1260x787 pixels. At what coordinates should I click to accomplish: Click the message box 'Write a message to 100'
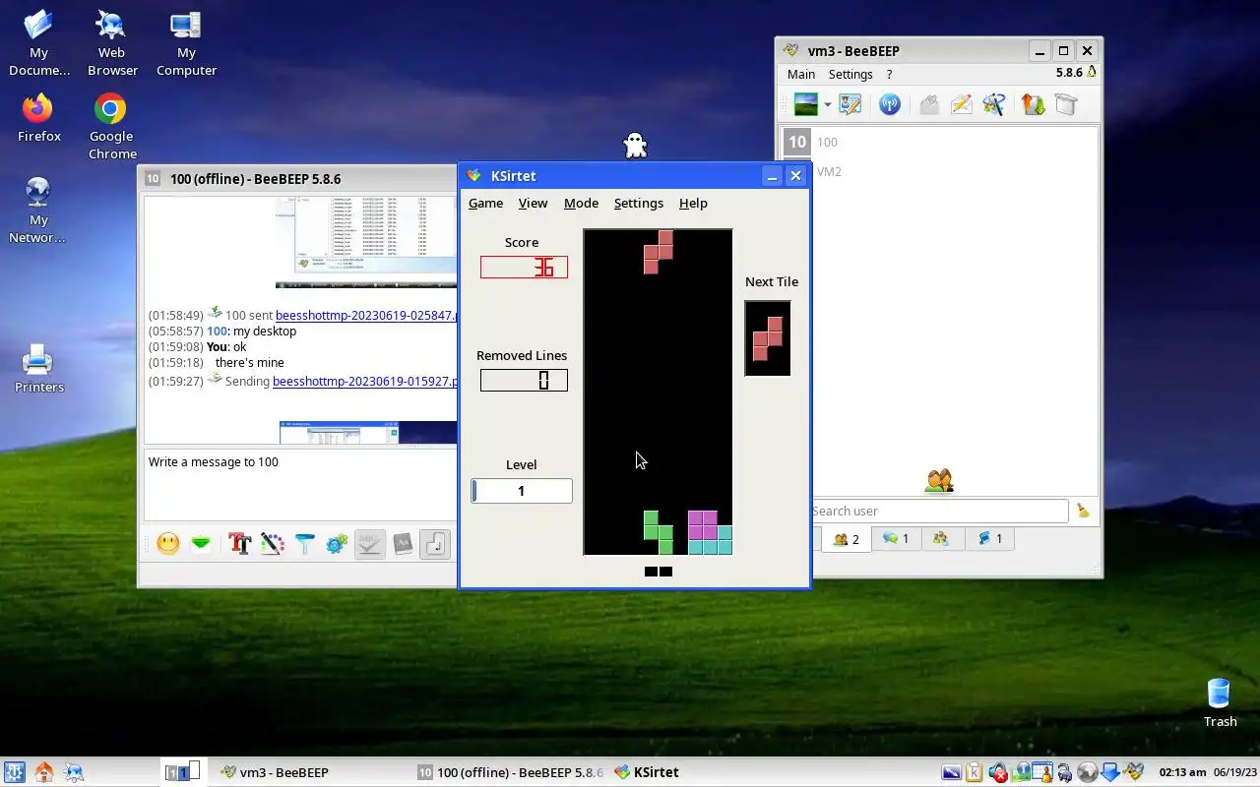pyautogui.click(x=301, y=485)
